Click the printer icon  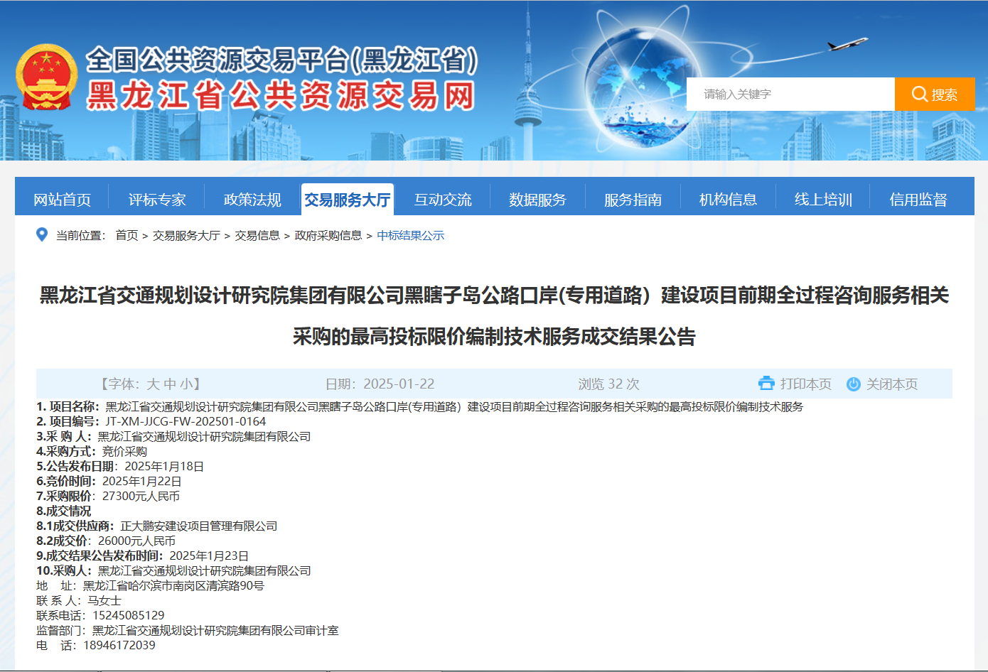[x=766, y=384]
